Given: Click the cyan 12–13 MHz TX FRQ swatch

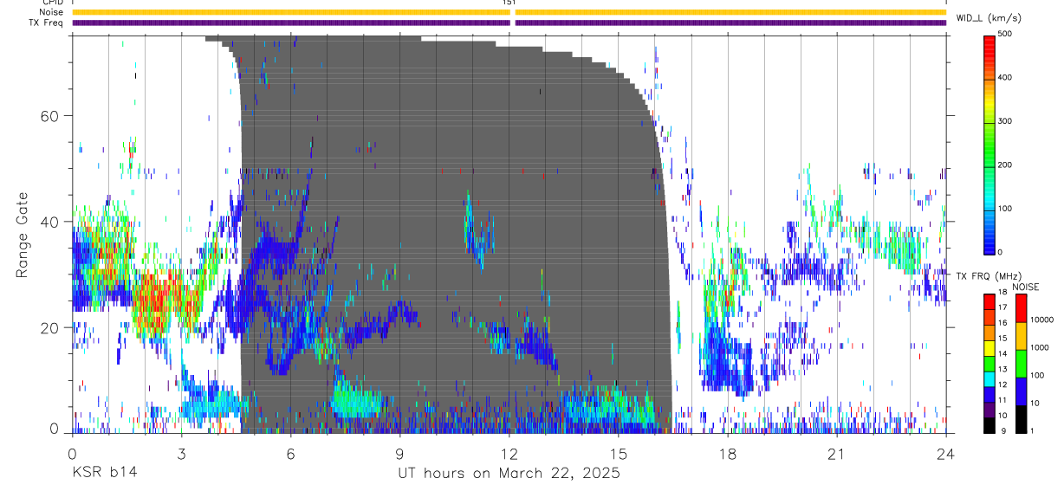Looking at the screenshot, I should click(989, 378).
